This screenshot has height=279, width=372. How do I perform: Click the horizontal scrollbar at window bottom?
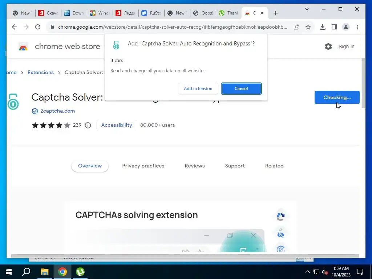point(185,256)
